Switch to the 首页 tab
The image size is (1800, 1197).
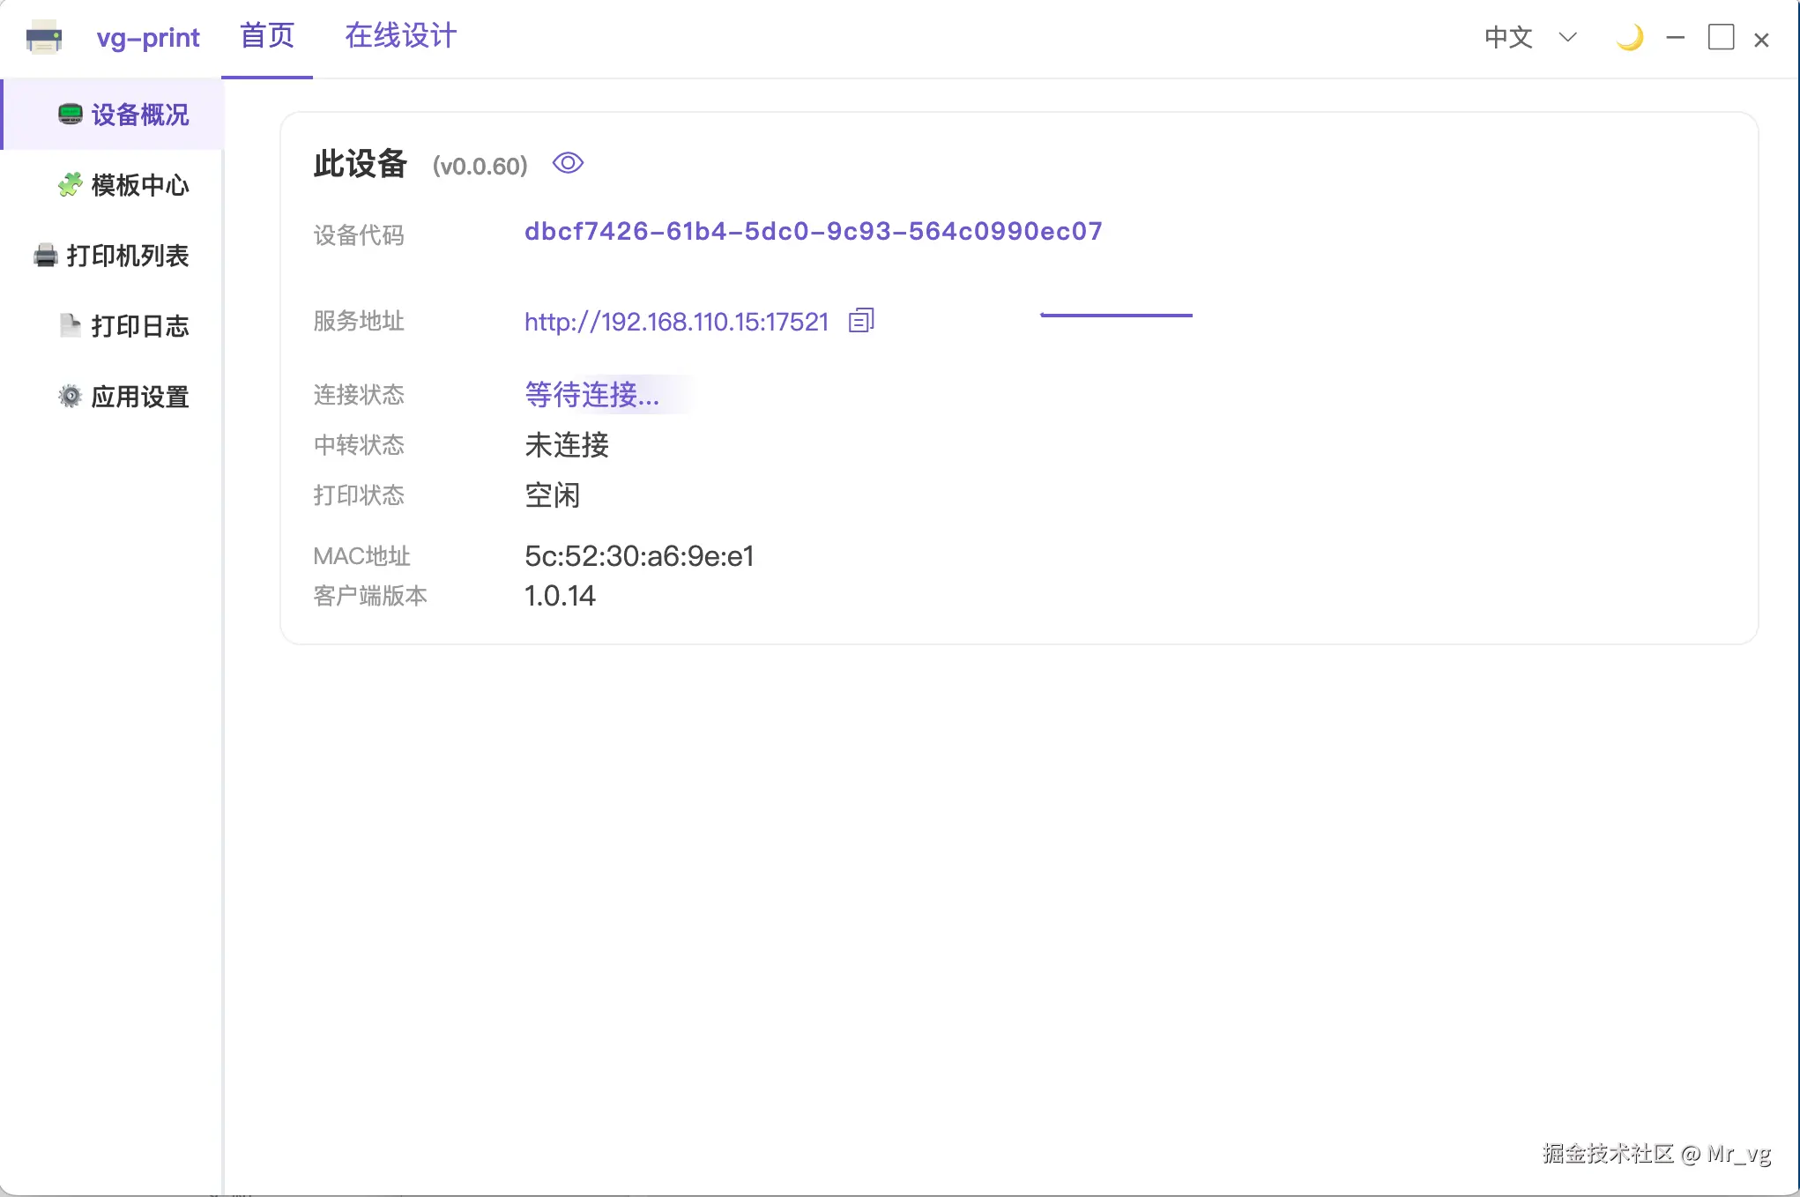(267, 36)
